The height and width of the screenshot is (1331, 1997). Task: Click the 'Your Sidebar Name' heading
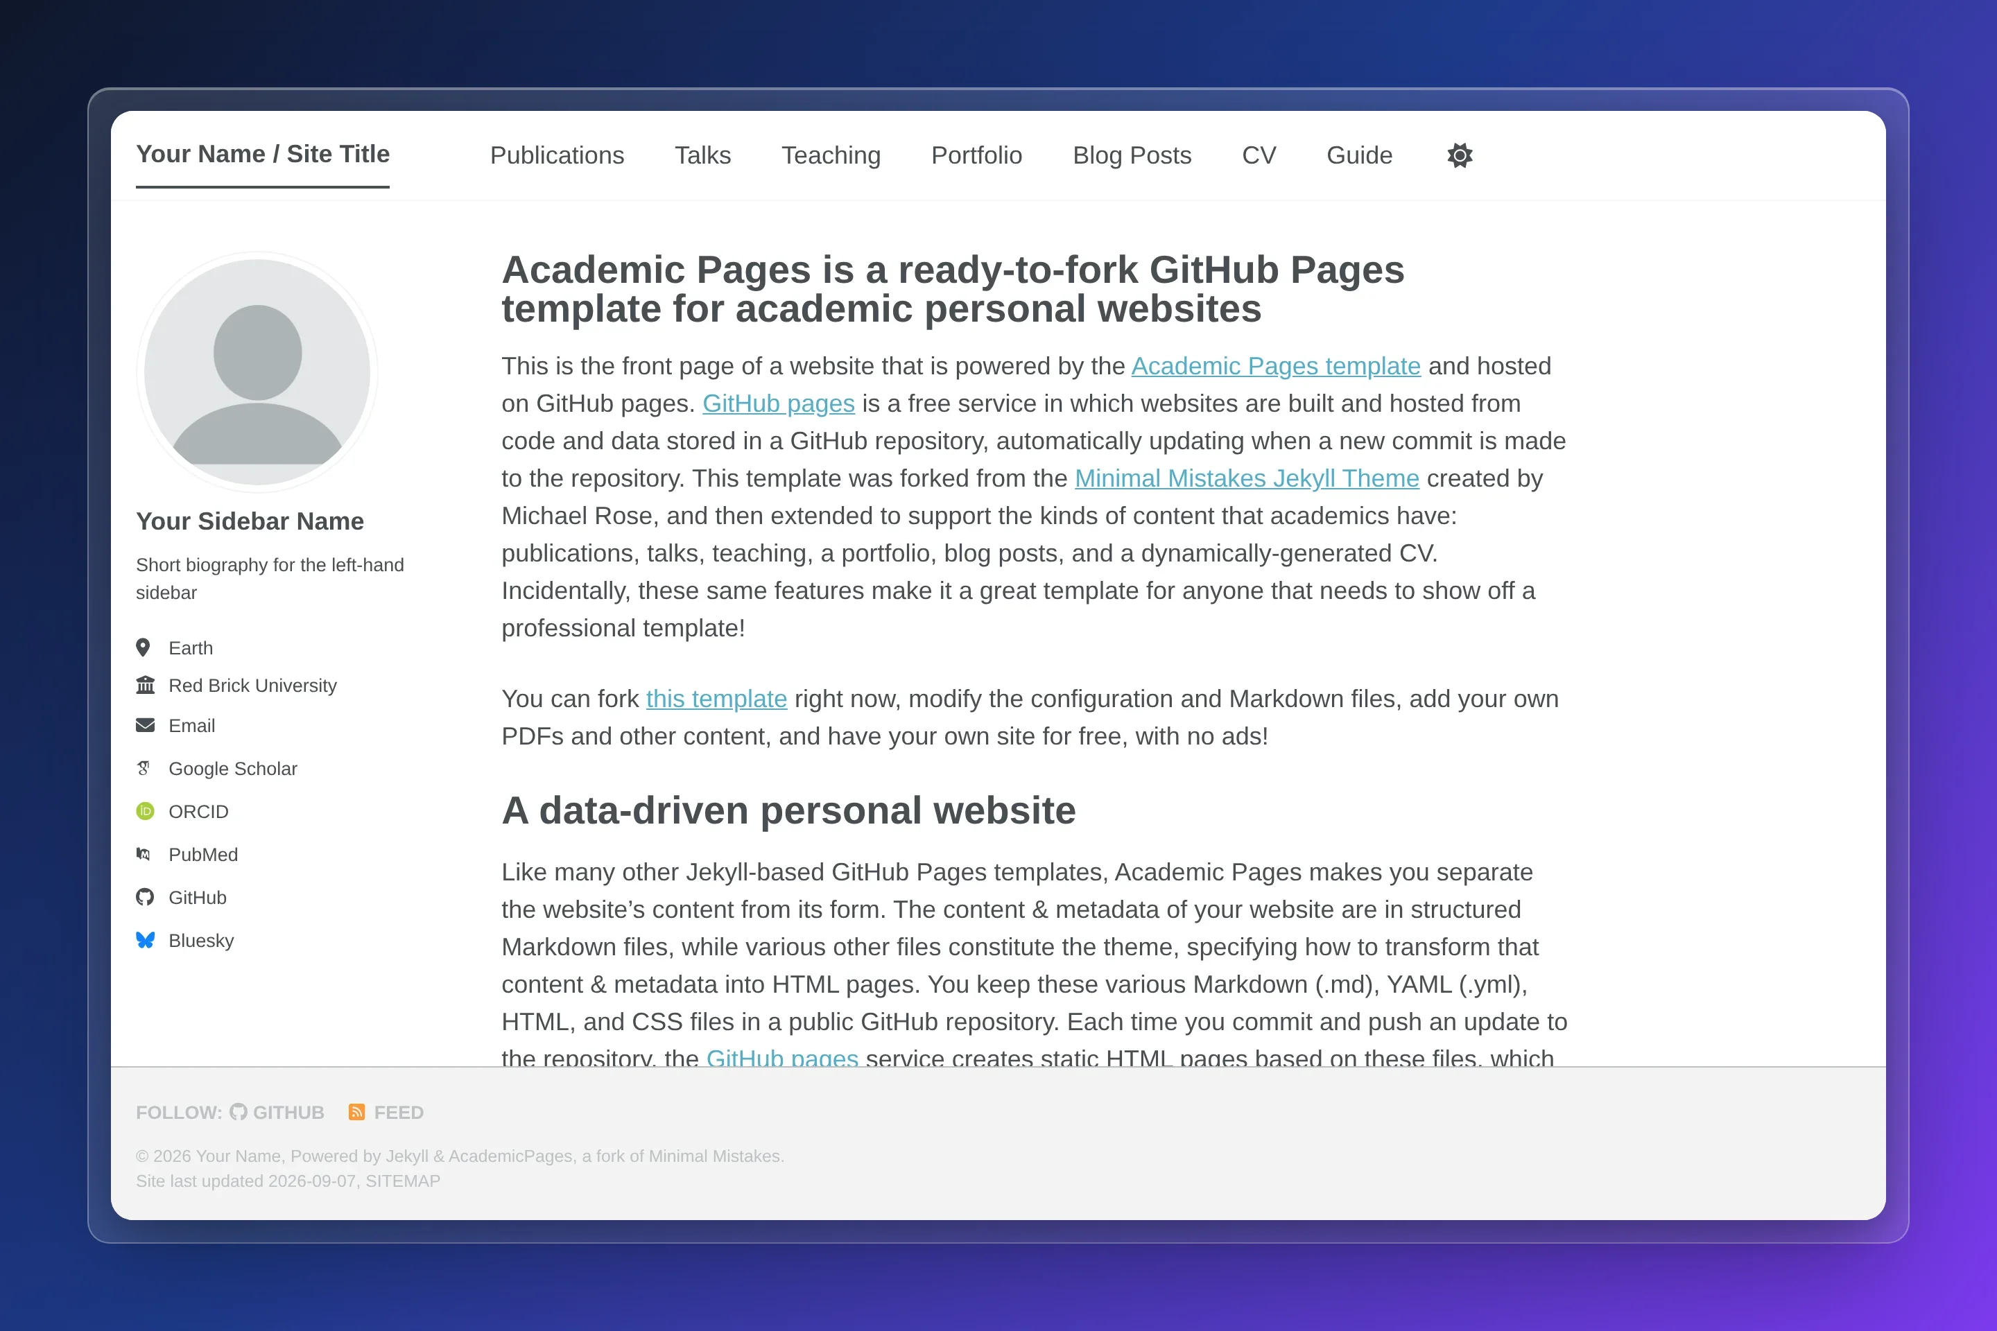250,521
